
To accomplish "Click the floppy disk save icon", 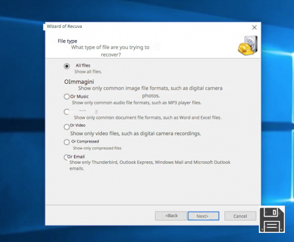I will pyautogui.click(x=272, y=220).
